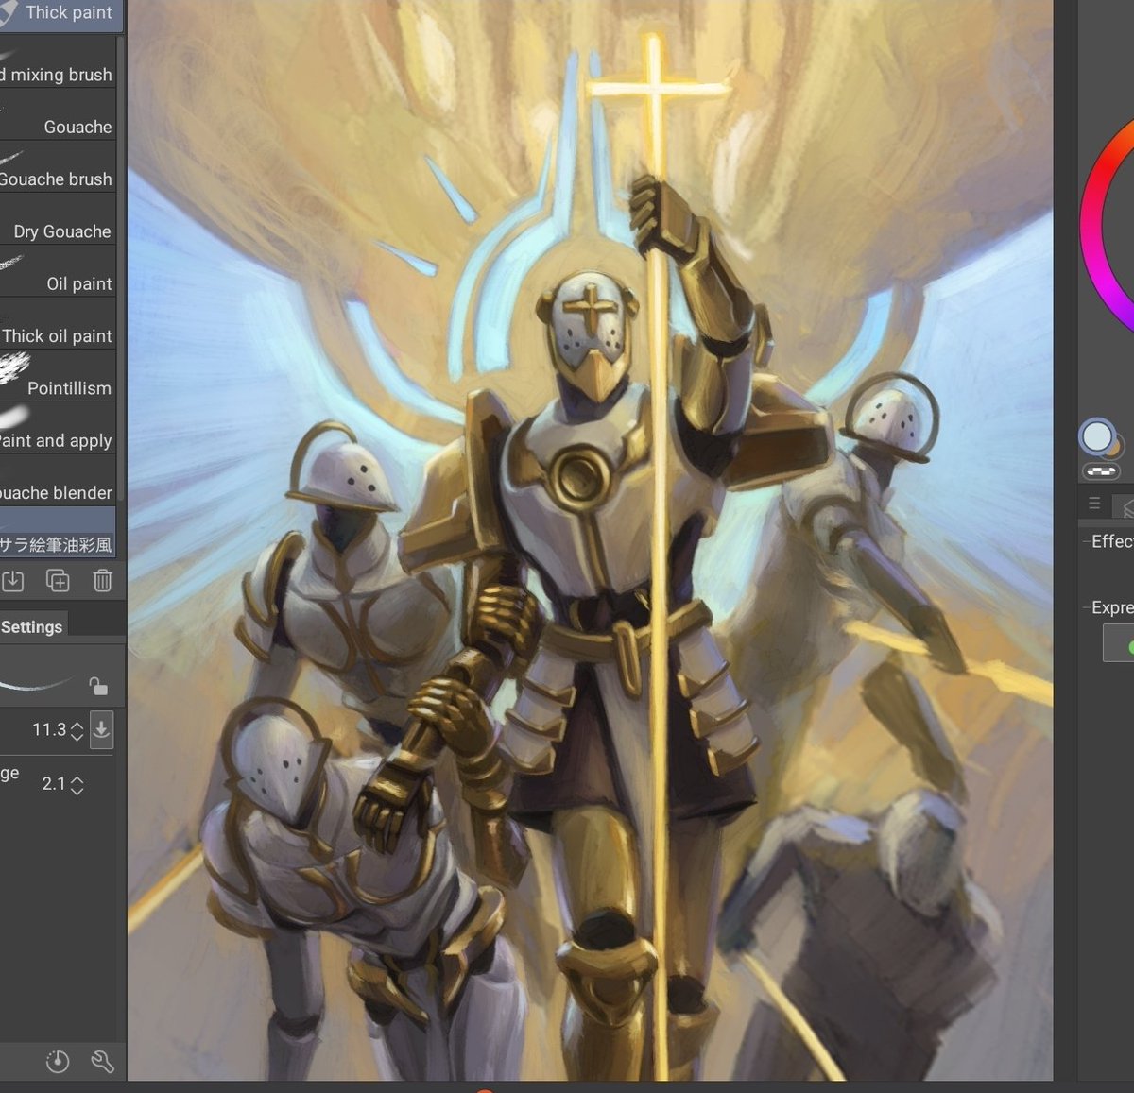Open the Settings panel tab
This screenshot has width=1134, height=1093.
pyautogui.click(x=32, y=626)
